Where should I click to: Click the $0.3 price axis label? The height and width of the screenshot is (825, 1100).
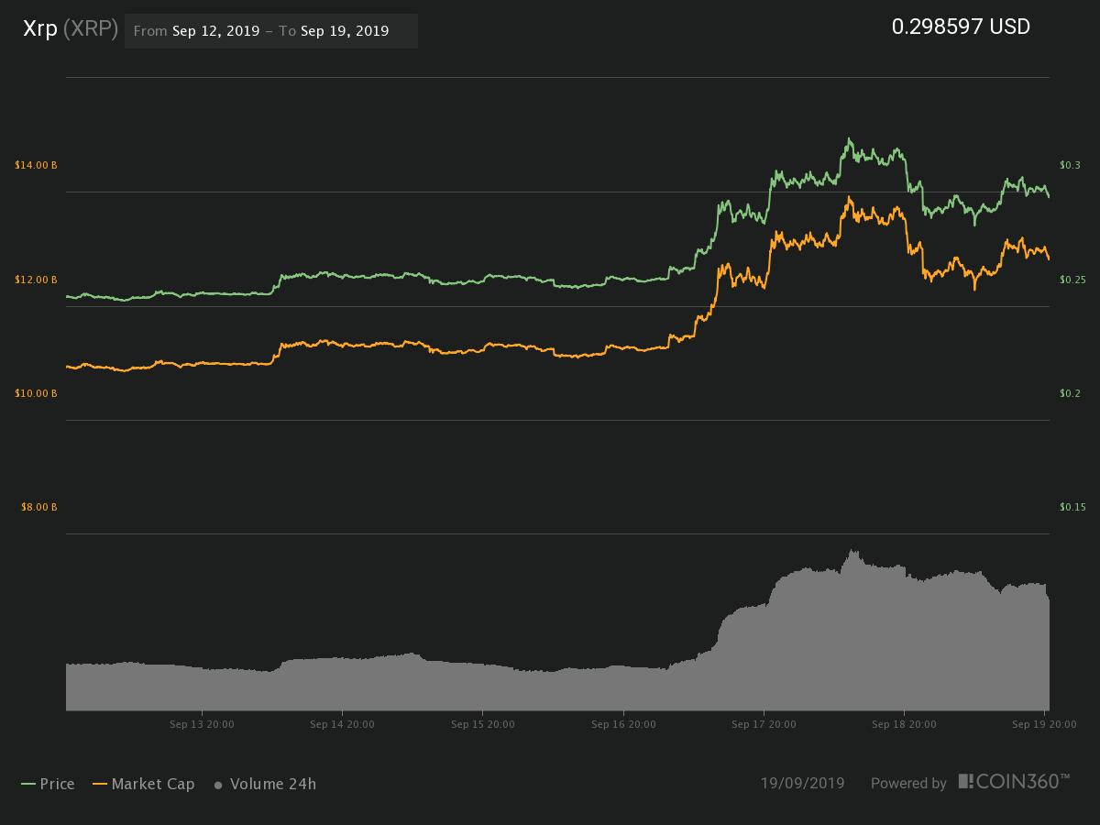(1071, 165)
